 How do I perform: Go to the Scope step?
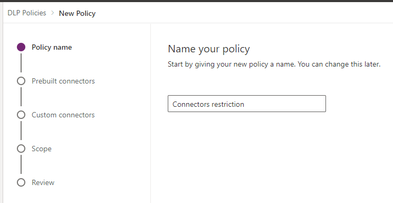tap(42, 149)
